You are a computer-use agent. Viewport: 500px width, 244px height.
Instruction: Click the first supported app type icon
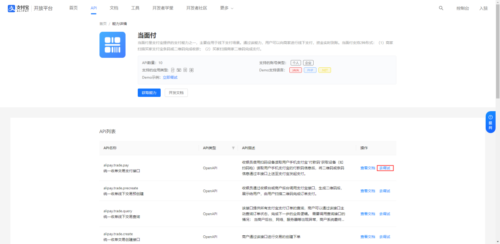point(173,70)
